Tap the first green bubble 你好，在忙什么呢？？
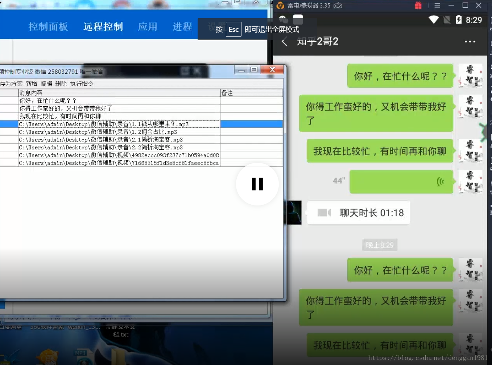492x365 pixels. coord(400,76)
